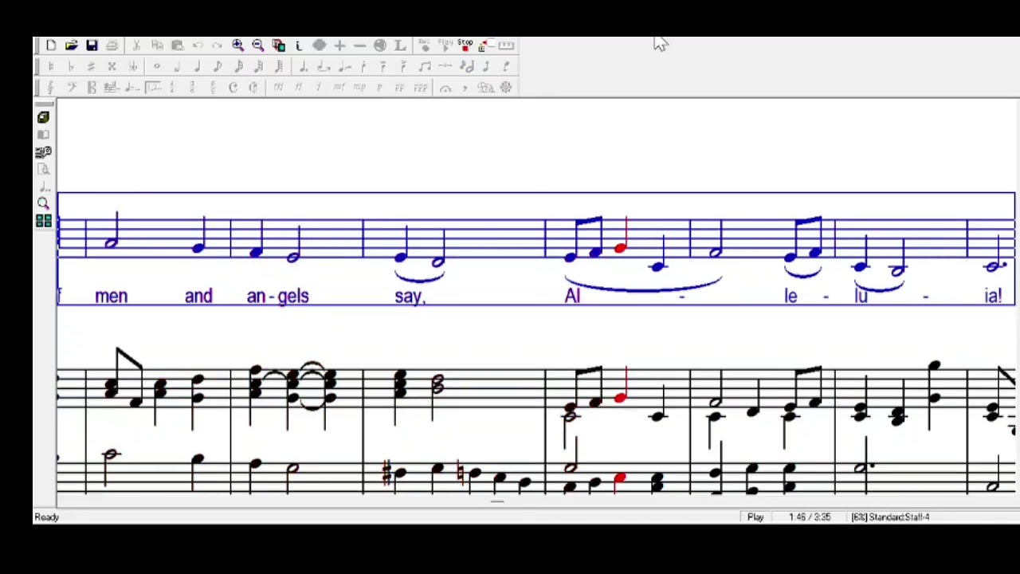Click the large plus toolbar icon
1020x574 pixels.
pos(339,45)
